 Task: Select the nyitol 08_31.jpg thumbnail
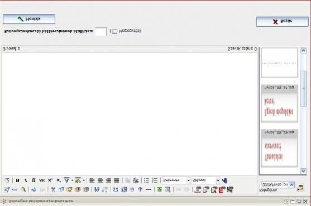[x=279, y=104]
